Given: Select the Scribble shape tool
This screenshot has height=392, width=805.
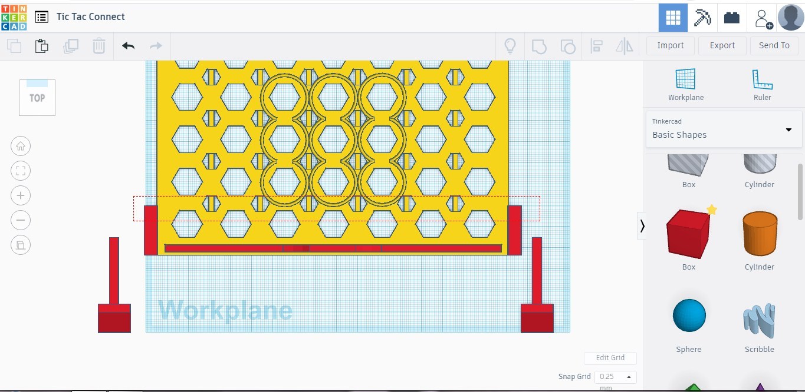Looking at the screenshot, I should click(x=759, y=315).
